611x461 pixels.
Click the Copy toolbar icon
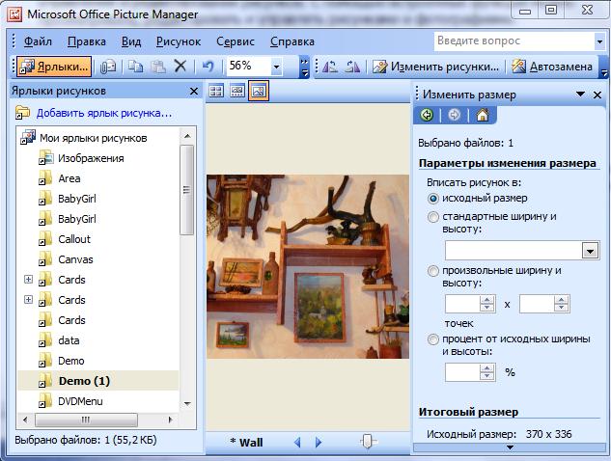coord(135,67)
